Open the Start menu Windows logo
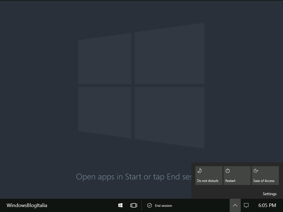Viewport: 283px width, 212px height. click(120, 205)
